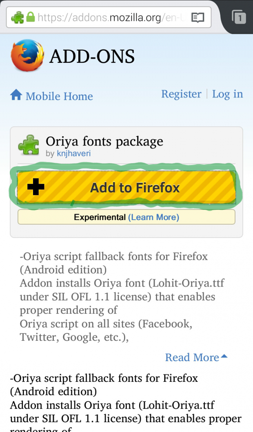Open the Log in link
Viewport: 253px width, 432px height.
[227, 94]
